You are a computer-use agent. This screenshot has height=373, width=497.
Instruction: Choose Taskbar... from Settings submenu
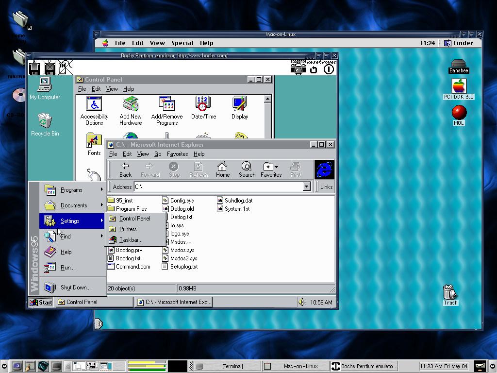[x=135, y=240]
